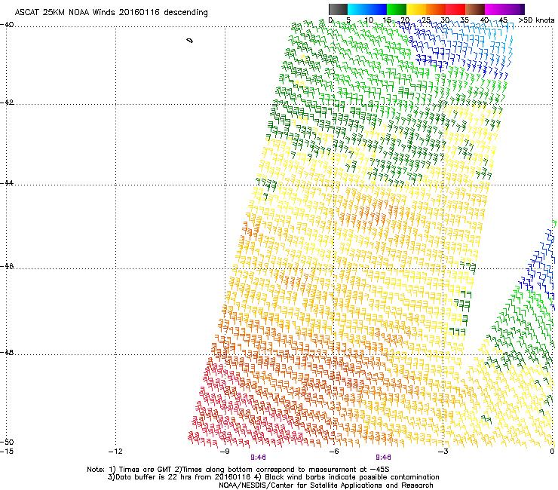The image size is (558, 490).
Task: Select the brown 35-40 knots legend swatch
Action: click(475, 9)
